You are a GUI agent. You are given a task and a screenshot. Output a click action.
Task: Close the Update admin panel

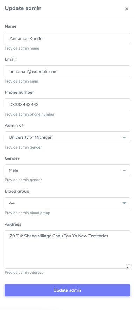click(127, 9)
